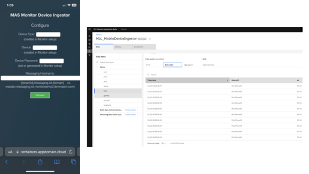Click the Search data items field
This screenshot has height=174, width=309.
click(x=118, y=62)
